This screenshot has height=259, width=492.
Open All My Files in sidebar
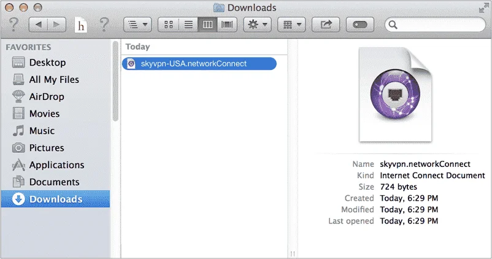tap(55, 79)
